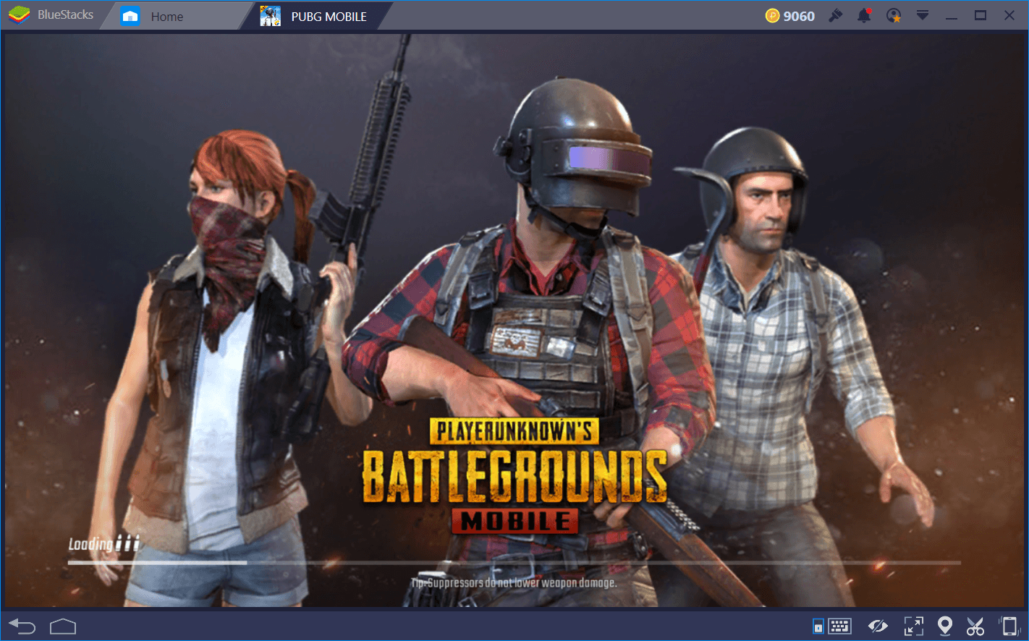This screenshot has height=641, width=1029.
Task: Toggle on-screen key overlay visibility eye
Action: click(878, 626)
